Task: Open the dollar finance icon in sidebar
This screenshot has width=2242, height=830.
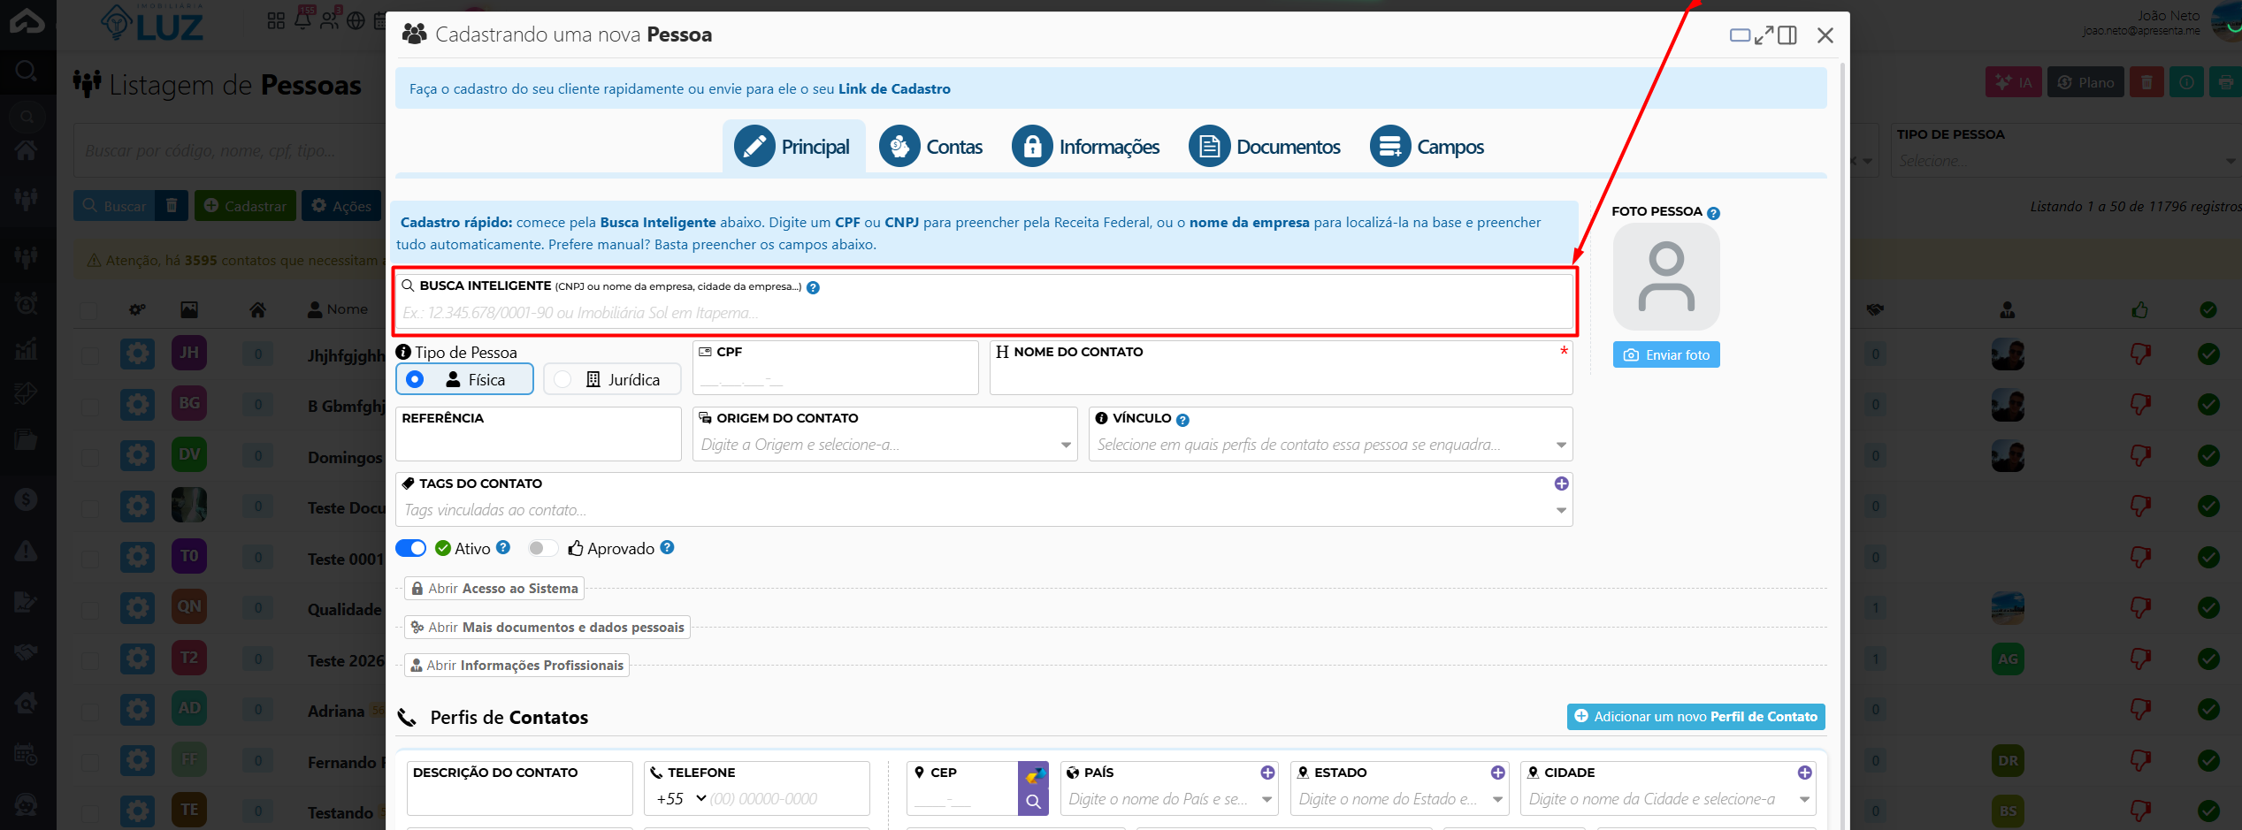Action: 27,499
